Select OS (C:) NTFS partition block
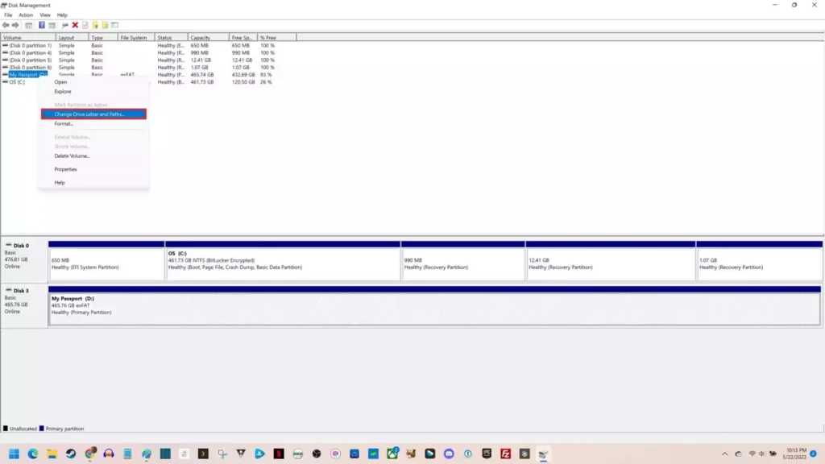 pos(283,261)
